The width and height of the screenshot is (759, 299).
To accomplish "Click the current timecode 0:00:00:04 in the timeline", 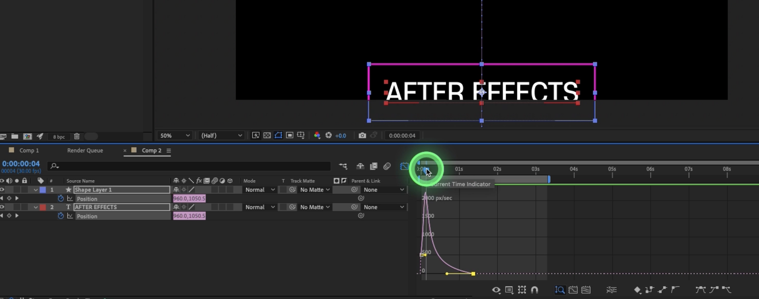I will click(x=21, y=164).
